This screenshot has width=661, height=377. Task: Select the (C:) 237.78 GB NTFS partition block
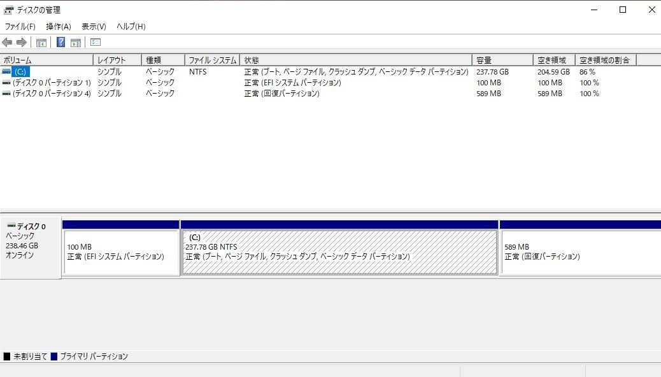339,248
